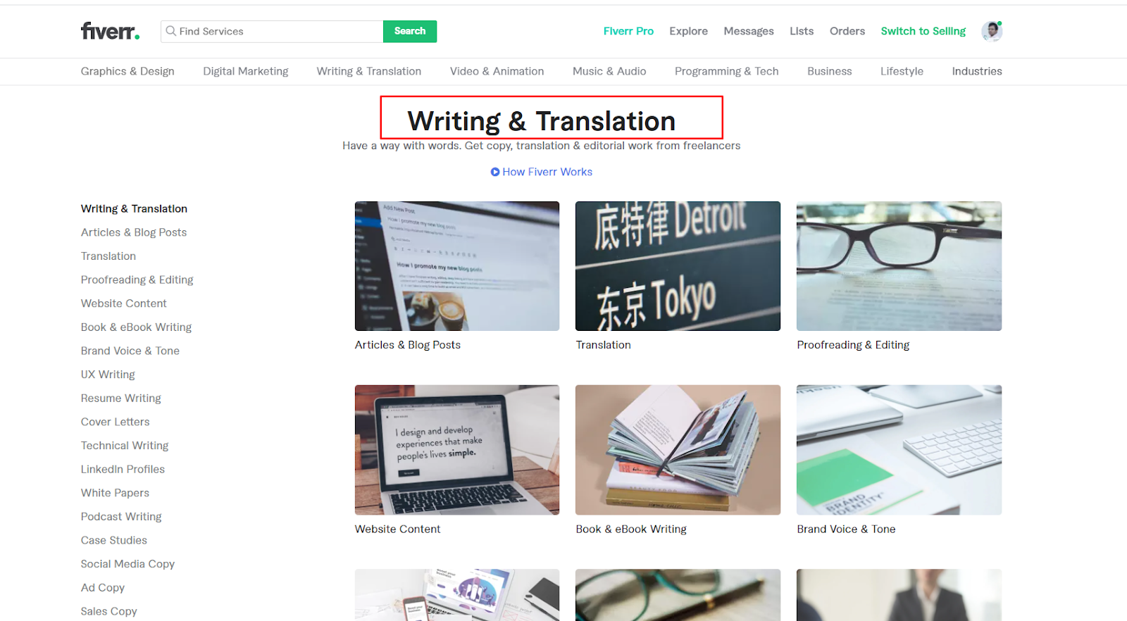Viewport: 1127px width, 621px height.
Task: Open the Brand Voice & Tone thumbnail
Action: [899, 450]
